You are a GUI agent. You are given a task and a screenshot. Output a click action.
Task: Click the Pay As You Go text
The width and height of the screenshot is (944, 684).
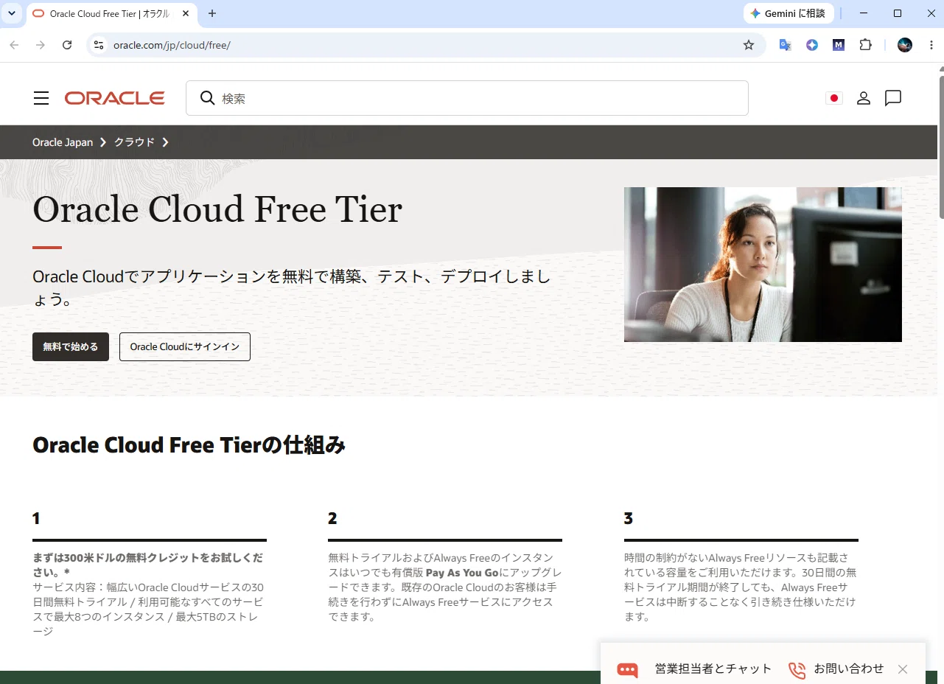[462, 573]
